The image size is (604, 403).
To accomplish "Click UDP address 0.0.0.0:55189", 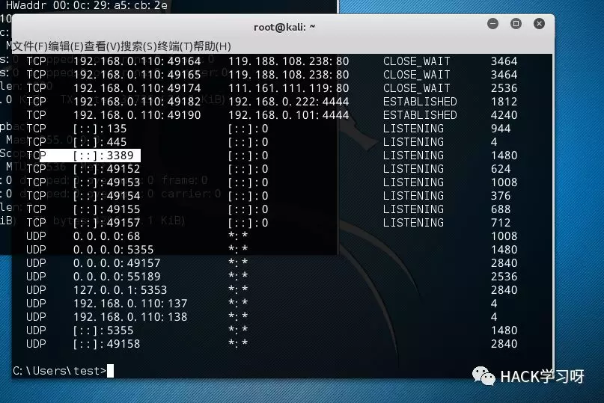I will pos(117,277).
